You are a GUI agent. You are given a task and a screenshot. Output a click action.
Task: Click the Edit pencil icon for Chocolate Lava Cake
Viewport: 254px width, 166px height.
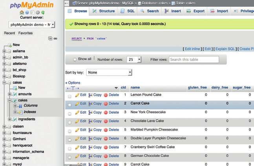77,121
